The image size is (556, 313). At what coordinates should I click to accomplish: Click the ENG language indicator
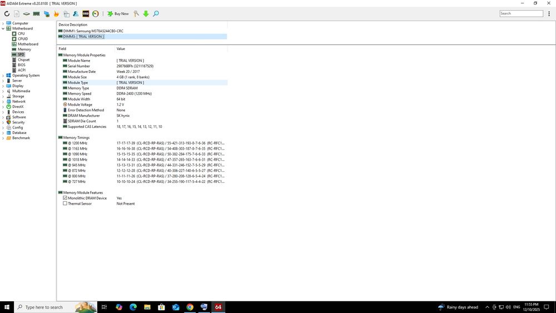517,307
